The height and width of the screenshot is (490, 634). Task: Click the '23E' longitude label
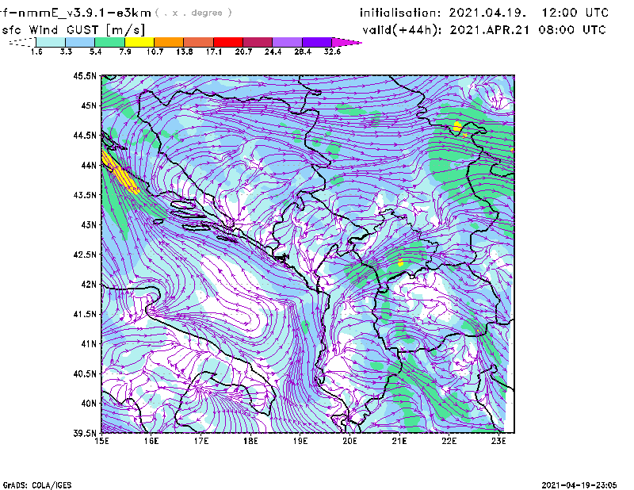click(x=498, y=441)
